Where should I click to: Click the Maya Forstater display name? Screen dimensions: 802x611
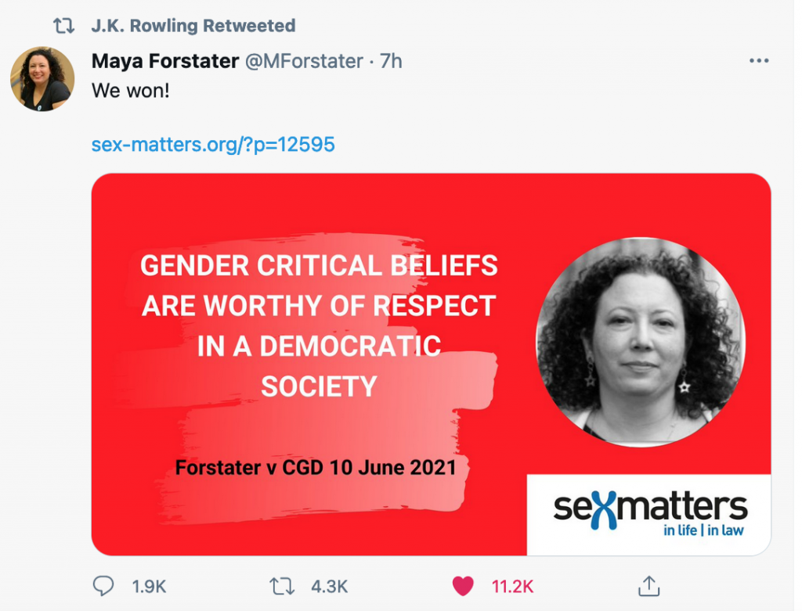point(165,61)
